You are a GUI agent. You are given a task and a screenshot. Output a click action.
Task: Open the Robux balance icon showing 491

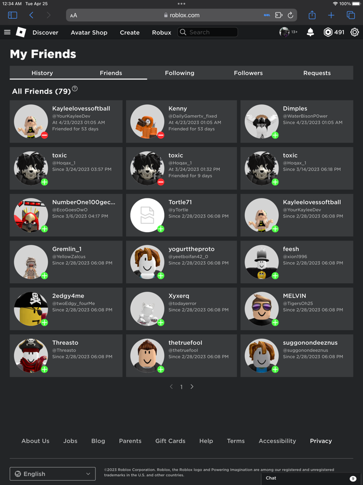click(328, 32)
